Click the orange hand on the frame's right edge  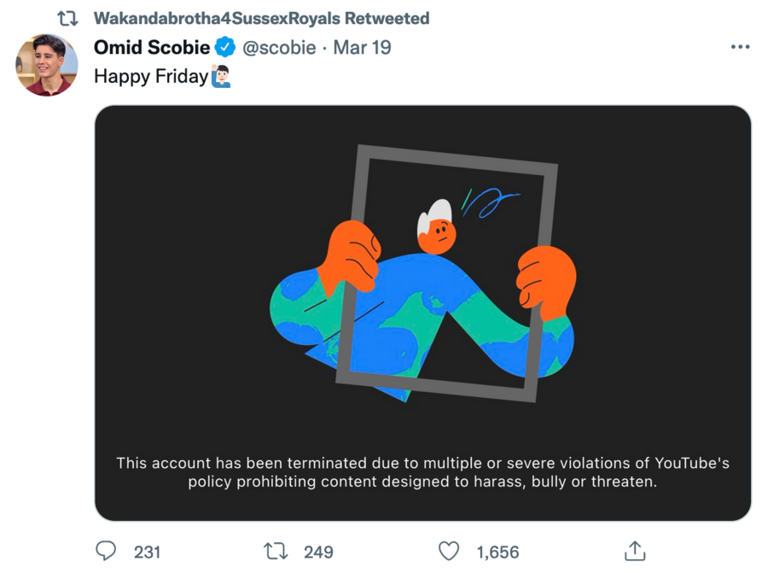546,278
